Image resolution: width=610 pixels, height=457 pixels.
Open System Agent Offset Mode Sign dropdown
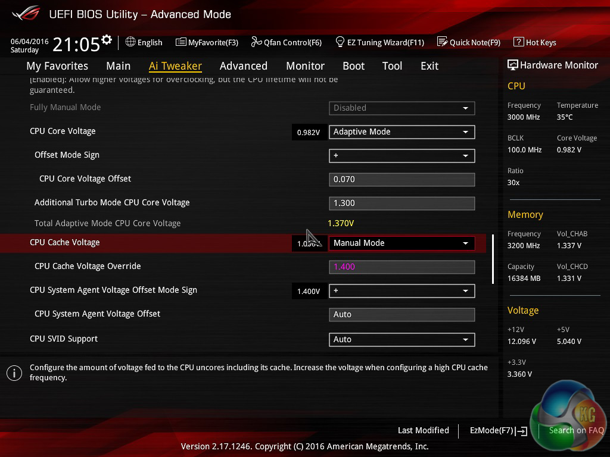402,290
